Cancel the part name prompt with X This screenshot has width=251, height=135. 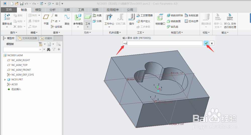(212, 43)
